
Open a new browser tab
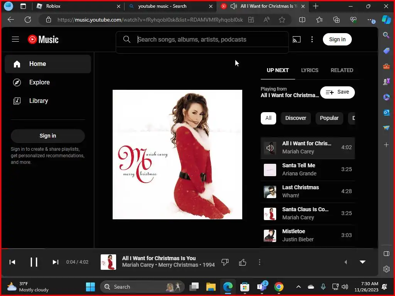316,6
